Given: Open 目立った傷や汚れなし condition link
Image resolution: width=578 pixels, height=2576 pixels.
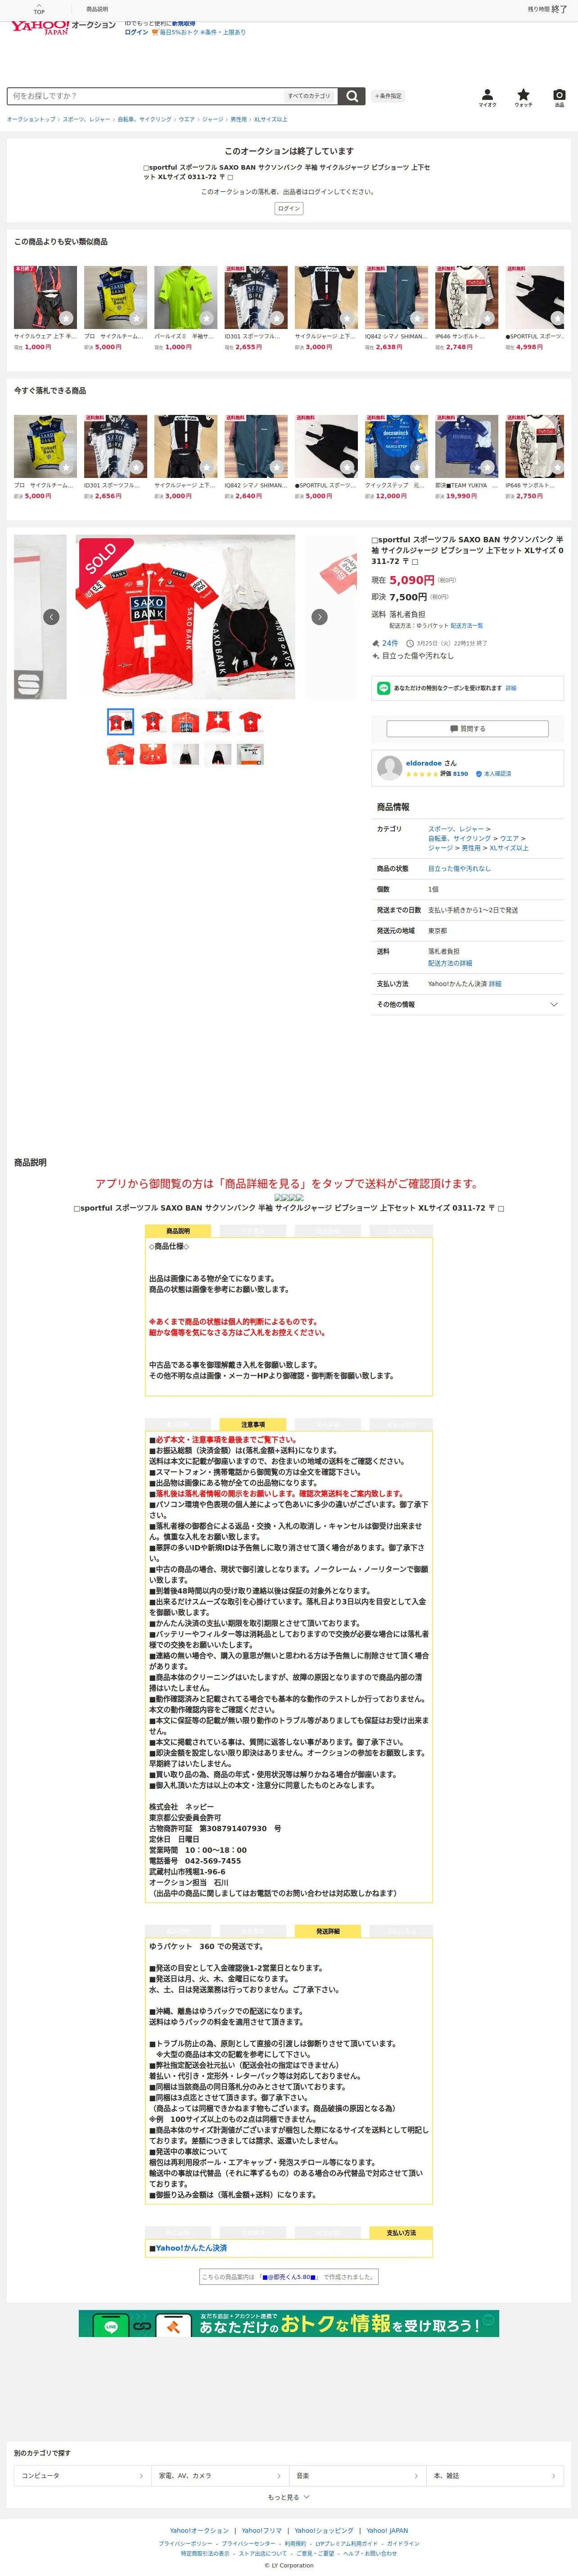Looking at the screenshot, I should coord(459,869).
